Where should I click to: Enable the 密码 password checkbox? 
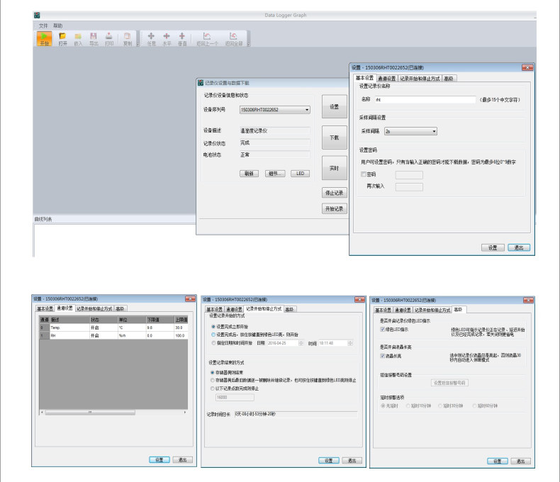tap(364, 174)
